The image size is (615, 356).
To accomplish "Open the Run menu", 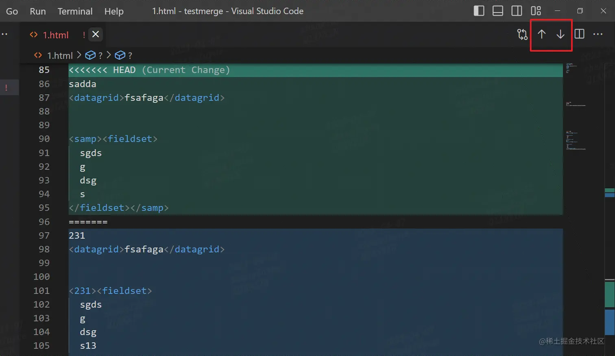I will pyautogui.click(x=38, y=11).
